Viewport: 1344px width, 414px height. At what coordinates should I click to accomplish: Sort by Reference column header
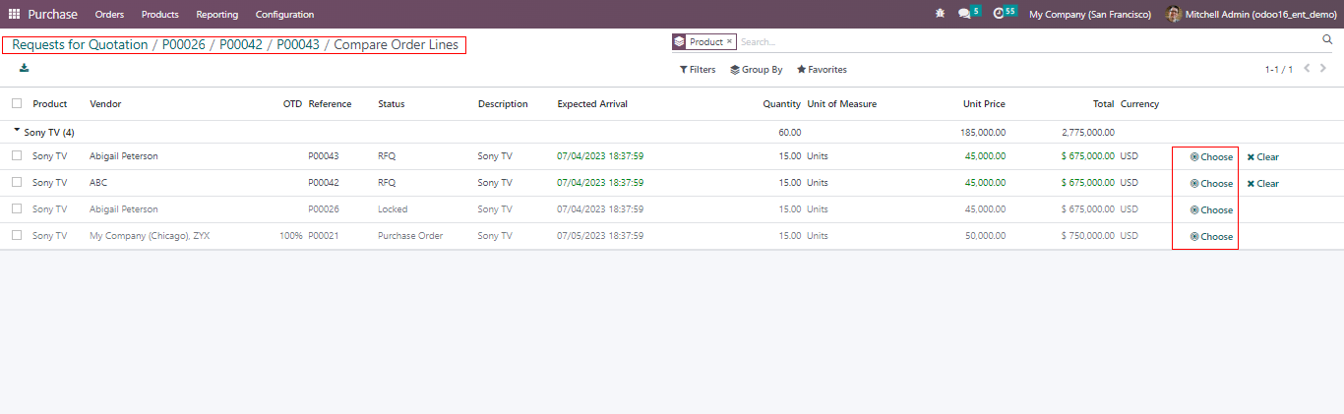[x=330, y=103]
